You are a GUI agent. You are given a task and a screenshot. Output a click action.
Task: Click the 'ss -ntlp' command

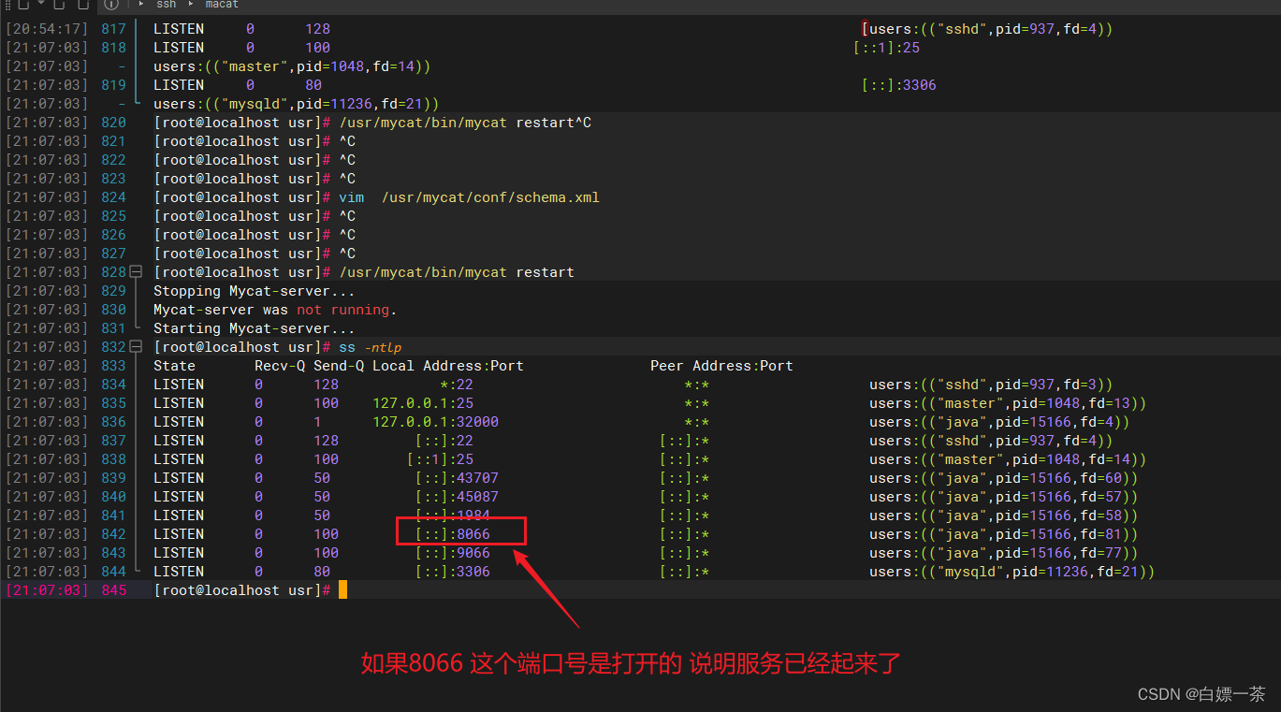coord(371,347)
